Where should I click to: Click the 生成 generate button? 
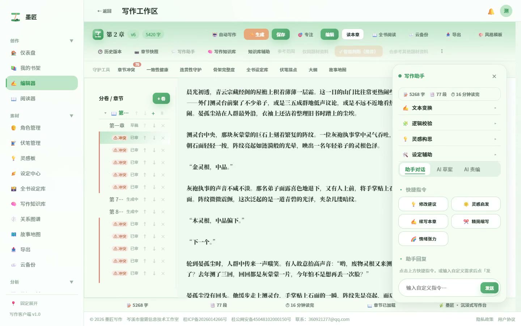tap(257, 35)
